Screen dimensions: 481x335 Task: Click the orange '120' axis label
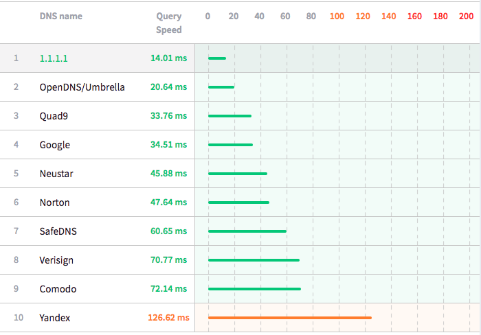(x=363, y=16)
